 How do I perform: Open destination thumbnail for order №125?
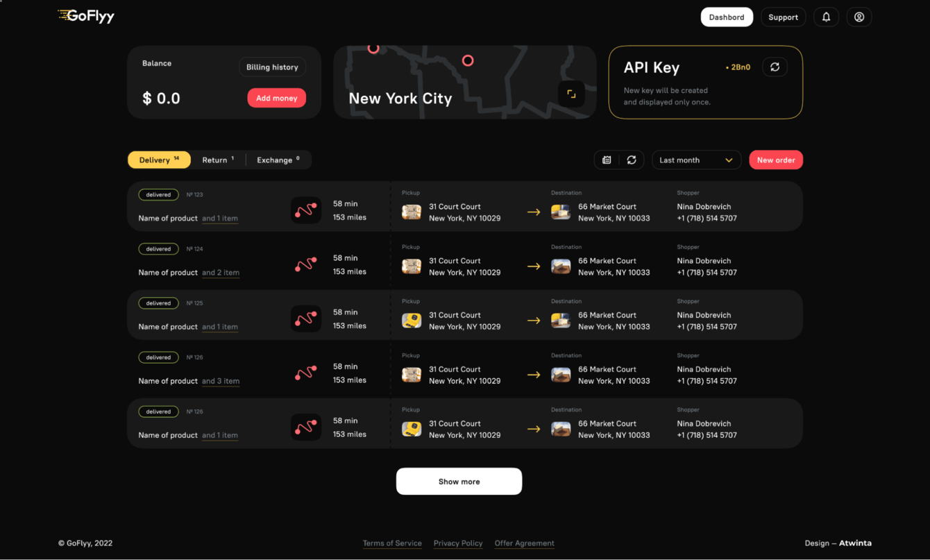pos(561,320)
